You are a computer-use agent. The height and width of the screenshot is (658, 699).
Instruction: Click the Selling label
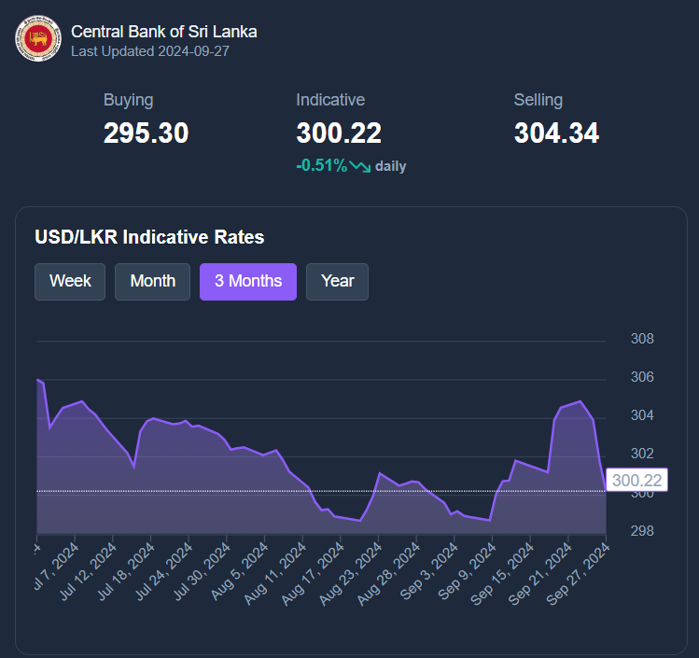pyautogui.click(x=538, y=100)
